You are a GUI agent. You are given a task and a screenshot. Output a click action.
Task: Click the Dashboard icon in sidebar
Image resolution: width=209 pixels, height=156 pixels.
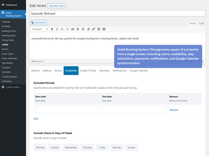tap(3, 5)
